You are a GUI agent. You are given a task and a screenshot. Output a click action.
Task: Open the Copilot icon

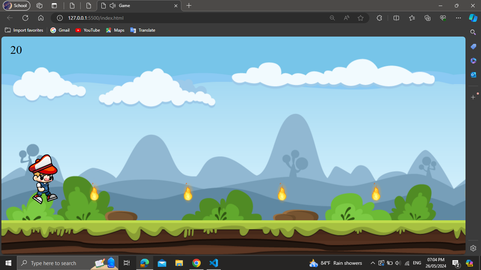click(473, 18)
